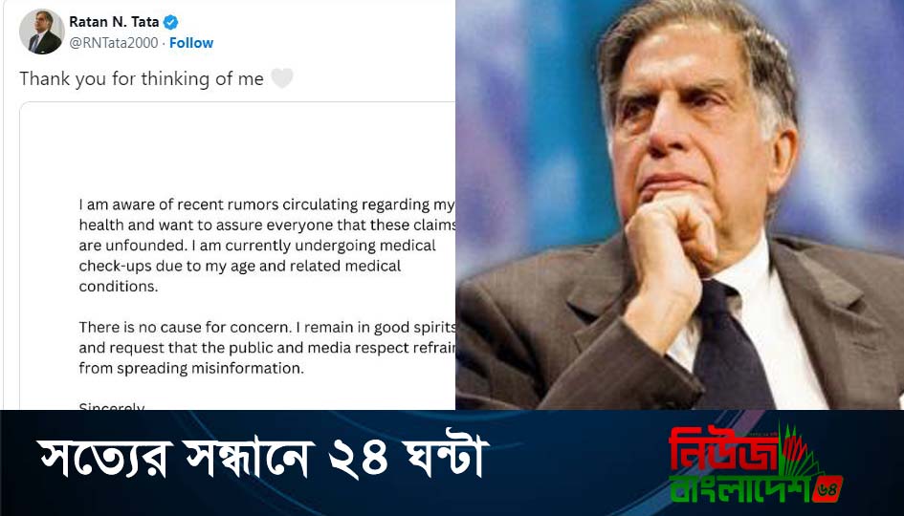Click the white heart emoji in tweet

[x=282, y=77]
